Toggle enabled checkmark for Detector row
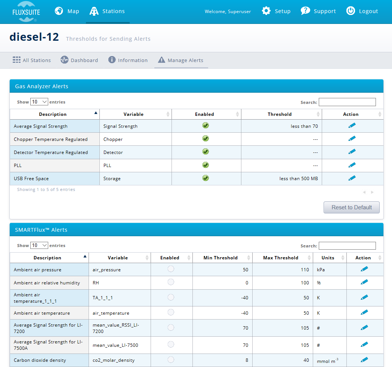This screenshot has width=392, height=367. pos(206,151)
